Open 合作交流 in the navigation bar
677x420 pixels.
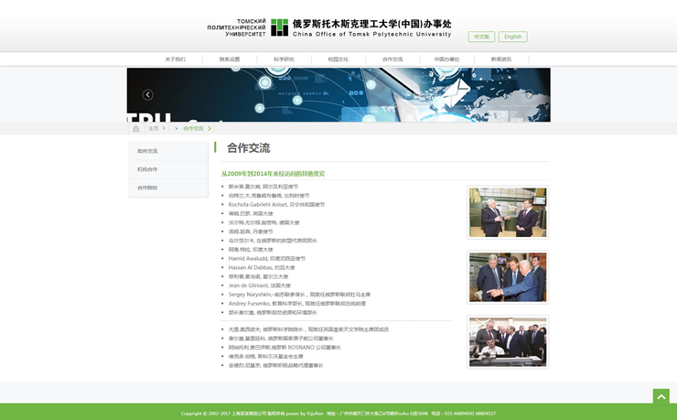click(392, 59)
